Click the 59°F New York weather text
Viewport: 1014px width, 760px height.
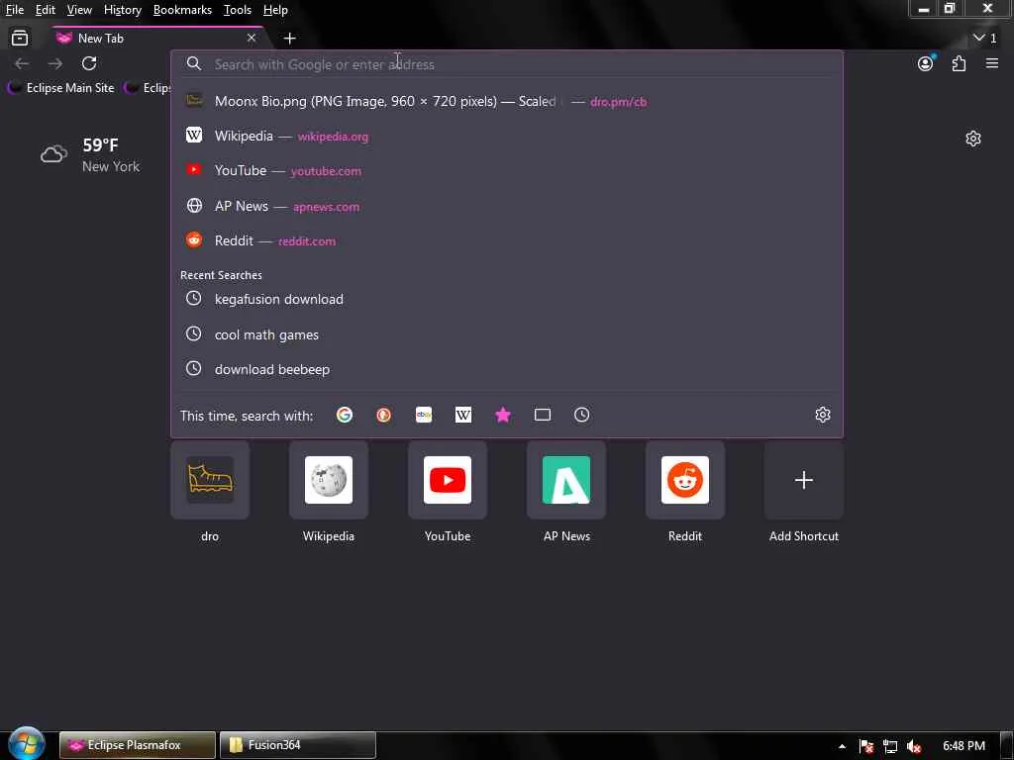click(111, 155)
